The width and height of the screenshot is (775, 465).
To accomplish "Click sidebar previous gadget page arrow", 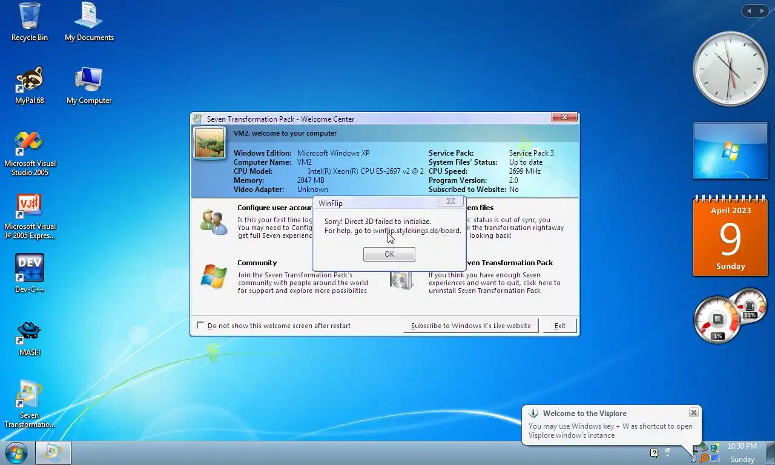I will point(749,11).
